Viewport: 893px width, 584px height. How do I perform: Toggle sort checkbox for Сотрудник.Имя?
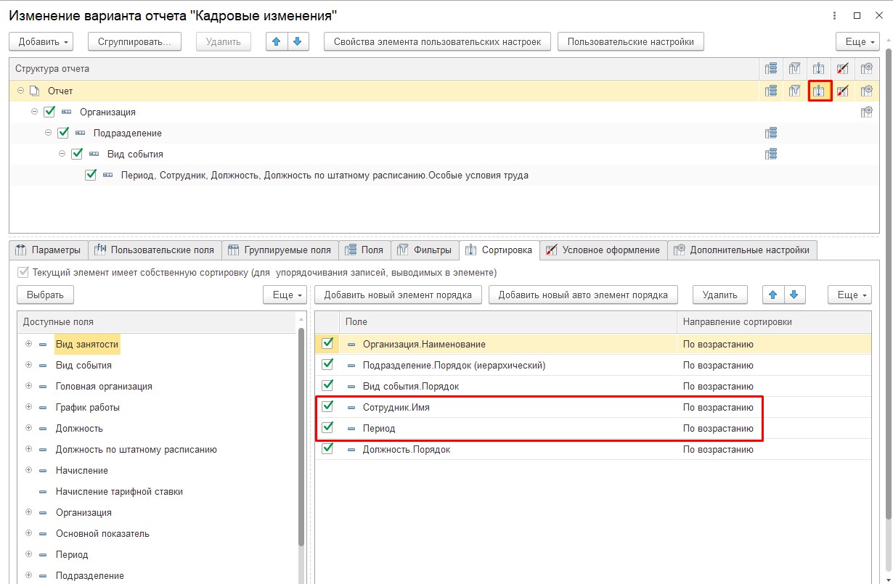(x=327, y=406)
